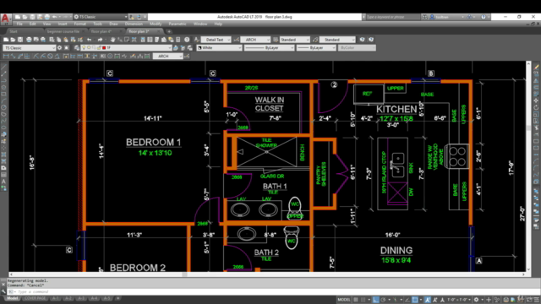Open Layer Properties Manager icon
The image size is (541, 304).
(x=77, y=48)
